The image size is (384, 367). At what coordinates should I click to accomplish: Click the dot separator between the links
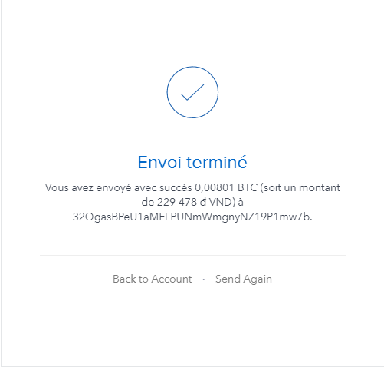pyautogui.click(x=204, y=279)
